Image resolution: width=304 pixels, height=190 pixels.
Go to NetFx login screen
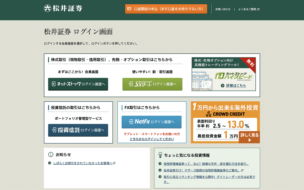coord(151,122)
